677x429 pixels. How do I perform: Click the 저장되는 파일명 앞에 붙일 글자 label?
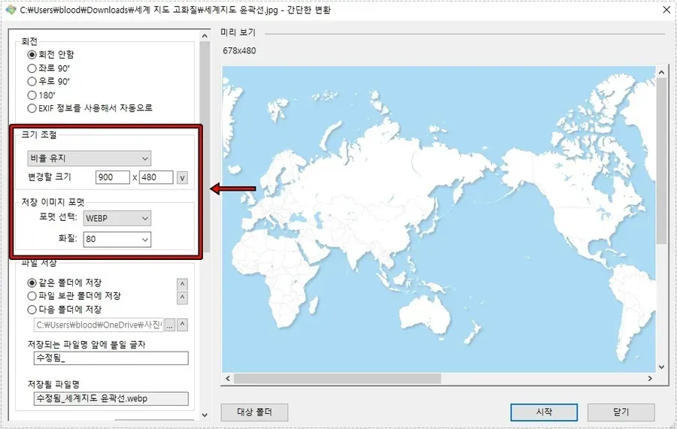(x=87, y=345)
